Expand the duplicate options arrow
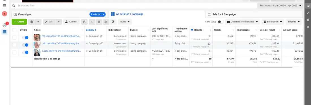 [38, 22]
